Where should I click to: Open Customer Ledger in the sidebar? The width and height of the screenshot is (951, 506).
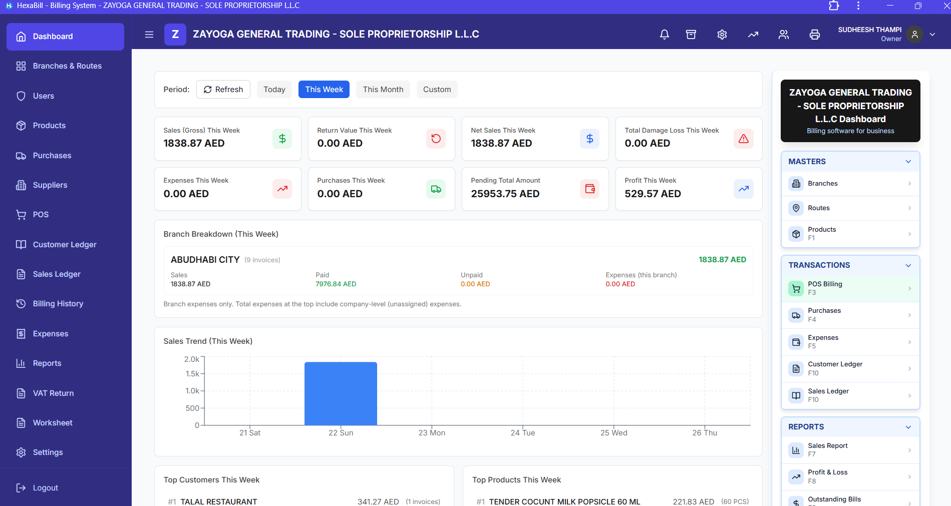pos(65,245)
